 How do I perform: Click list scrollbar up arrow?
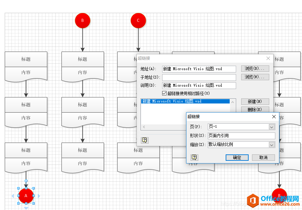[233, 102]
